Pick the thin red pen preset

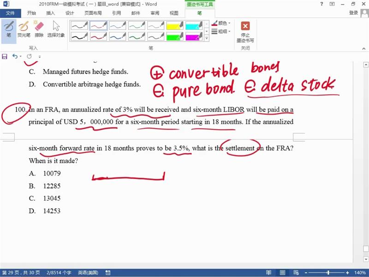(x=98, y=25)
